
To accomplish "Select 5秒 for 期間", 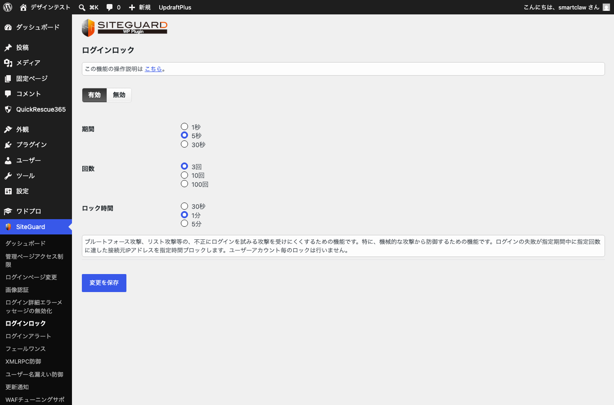I will (184, 135).
